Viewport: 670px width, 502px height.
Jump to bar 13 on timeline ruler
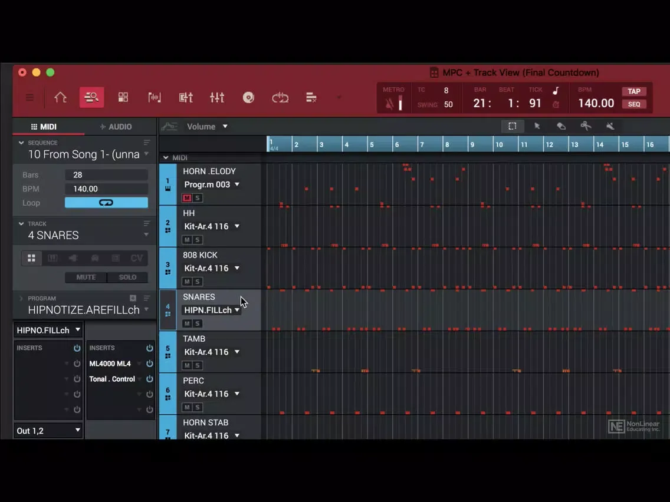click(574, 145)
